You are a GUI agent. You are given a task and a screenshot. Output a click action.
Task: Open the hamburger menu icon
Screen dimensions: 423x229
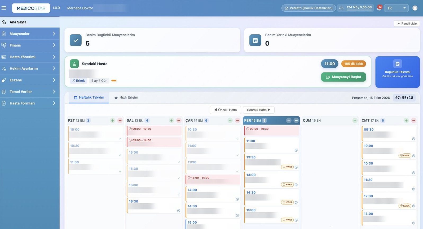coord(4,8)
